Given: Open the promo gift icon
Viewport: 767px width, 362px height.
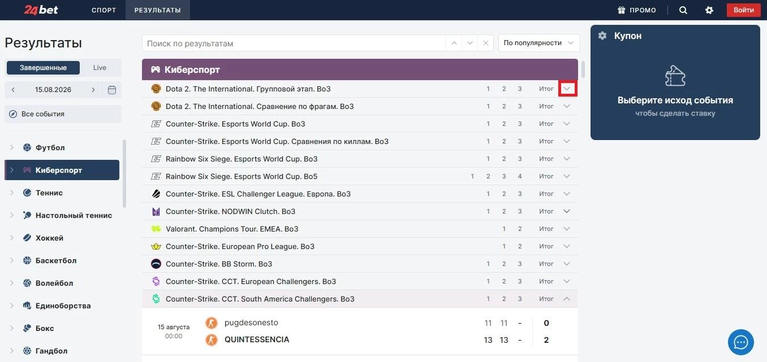Looking at the screenshot, I should pyautogui.click(x=622, y=10).
